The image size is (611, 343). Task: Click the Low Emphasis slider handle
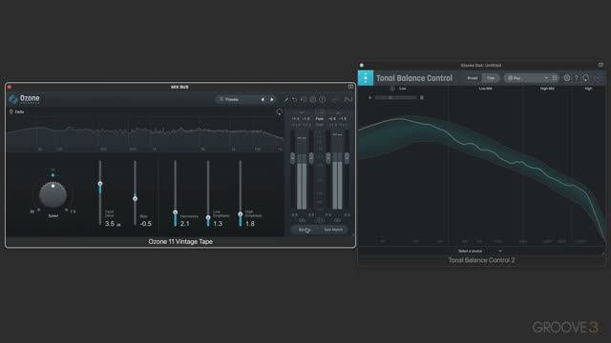[x=208, y=218]
